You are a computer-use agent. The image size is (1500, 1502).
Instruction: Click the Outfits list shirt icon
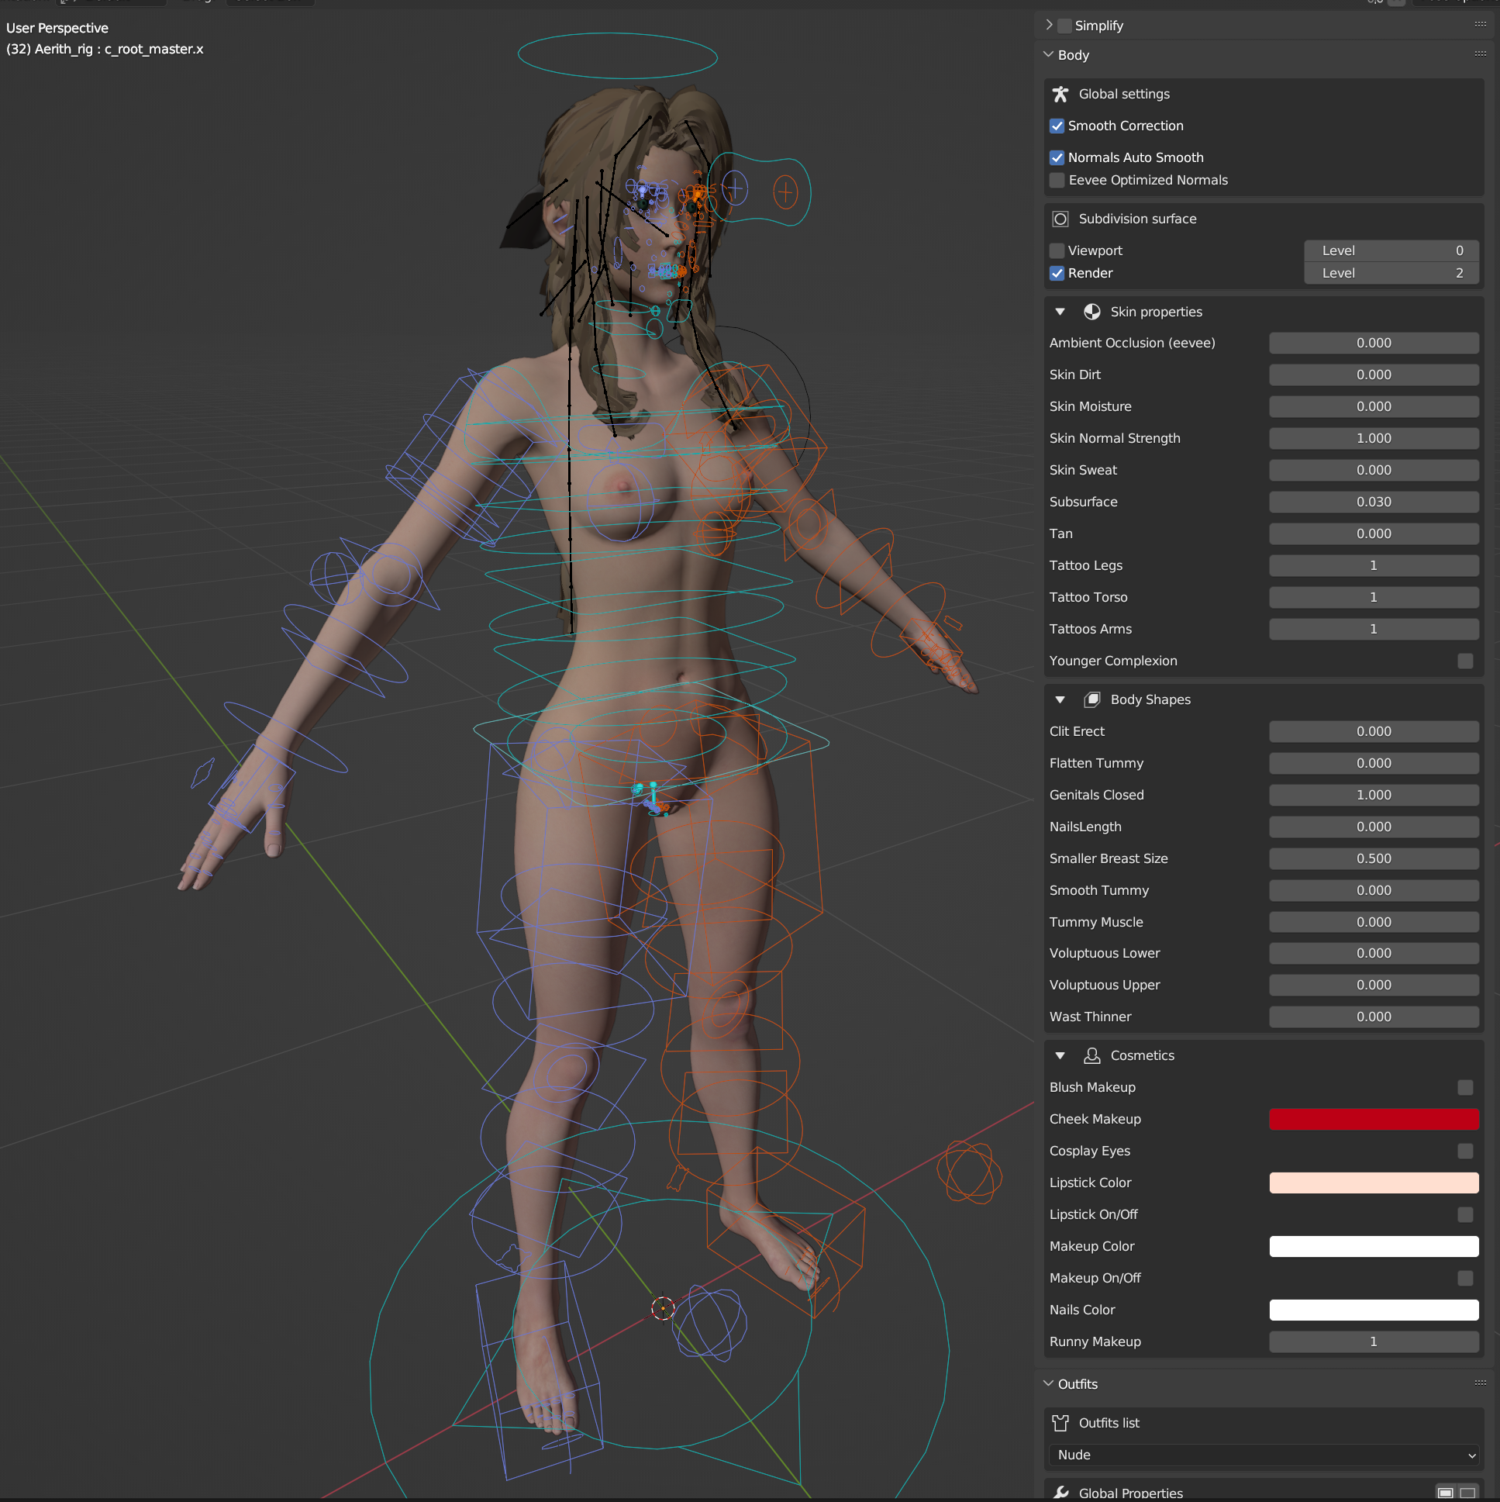[1060, 1424]
